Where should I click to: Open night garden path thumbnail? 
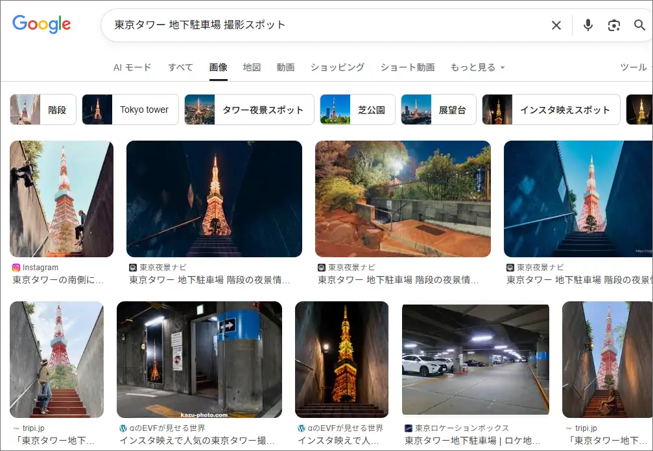[x=403, y=199]
